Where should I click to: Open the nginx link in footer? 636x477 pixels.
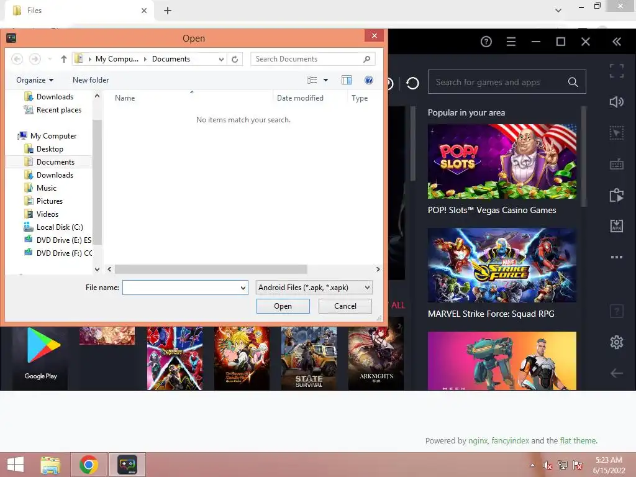(478, 440)
